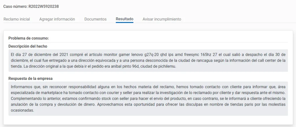Click 'pichilemu' in the description text

166,67
